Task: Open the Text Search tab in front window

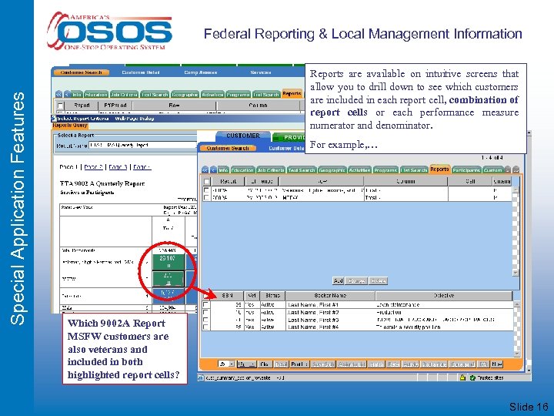Action: [302, 170]
